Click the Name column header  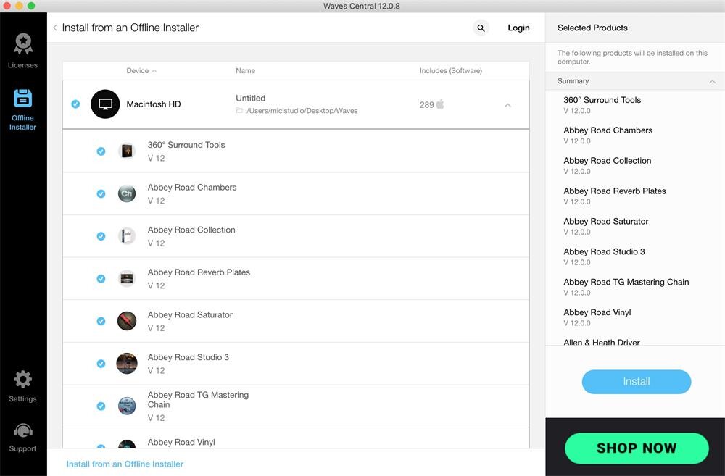[246, 71]
